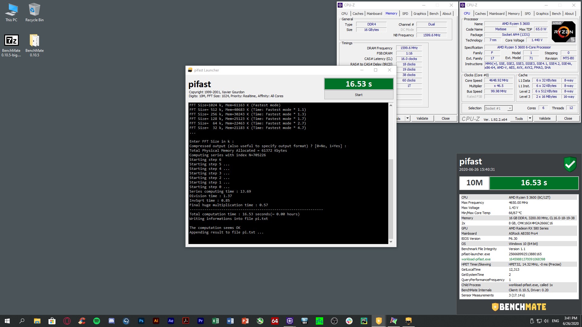
Task: Click Start button in pifast Launcher
Action: coord(359,95)
